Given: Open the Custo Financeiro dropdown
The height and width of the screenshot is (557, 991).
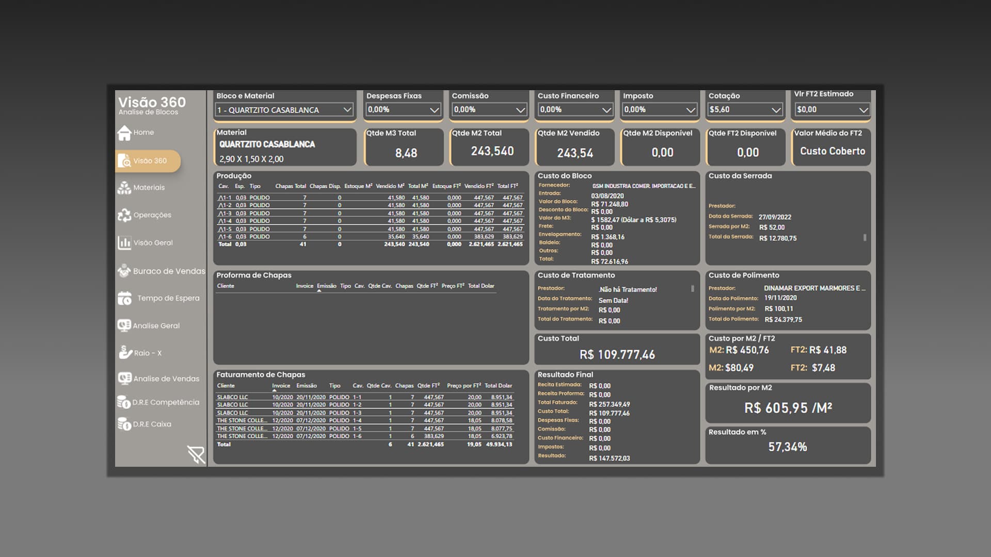Looking at the screenshot, I should (x=575, y=110).
